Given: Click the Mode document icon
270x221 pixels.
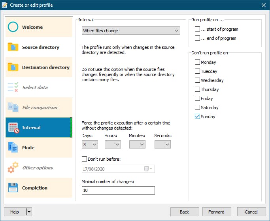Looking at the screenshot, I should 13,148.
